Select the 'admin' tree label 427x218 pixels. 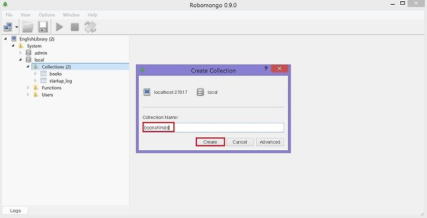pos(40,53)
